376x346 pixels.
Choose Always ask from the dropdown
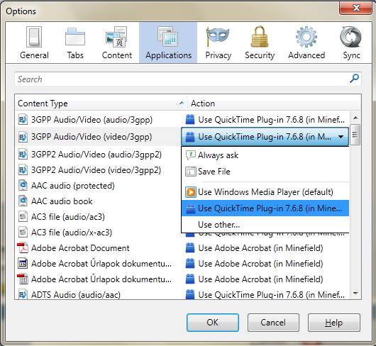(265, 155)
